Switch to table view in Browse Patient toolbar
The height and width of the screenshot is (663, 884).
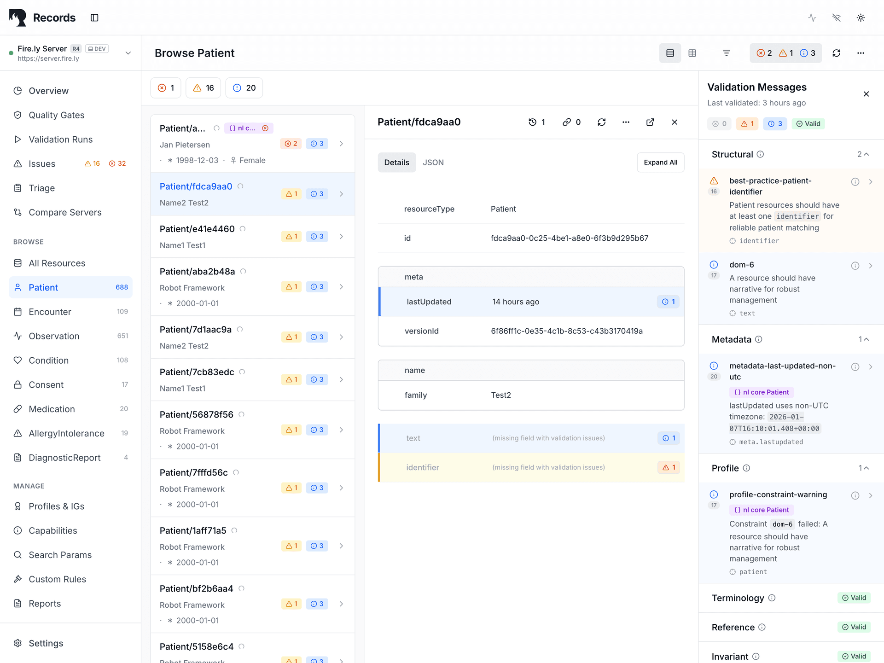point(692,53)
